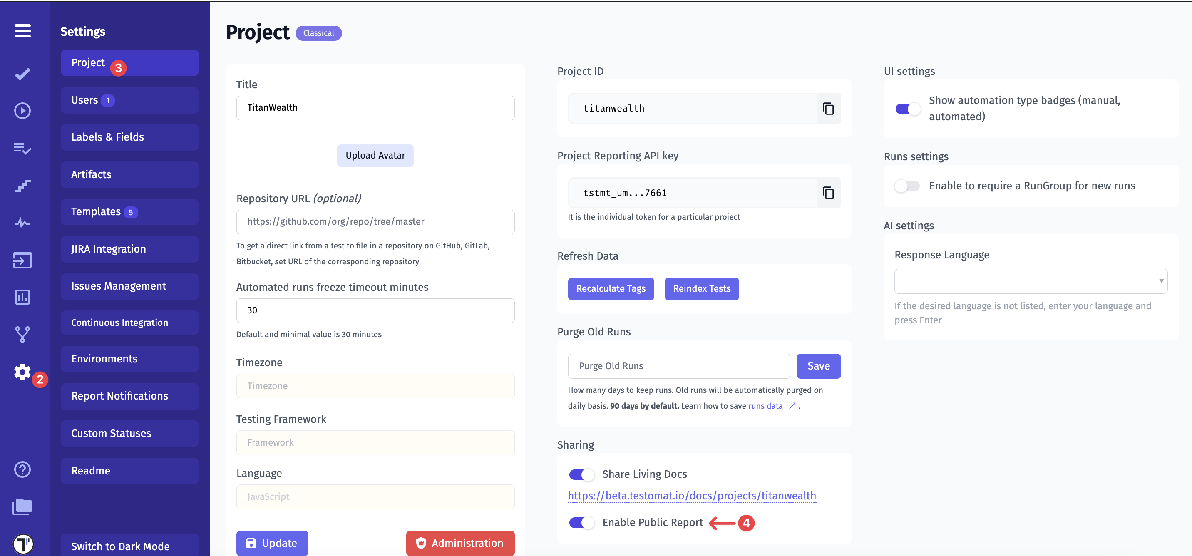
Task: Click the Branches icon in sidebar
Action: coord(22,334)
